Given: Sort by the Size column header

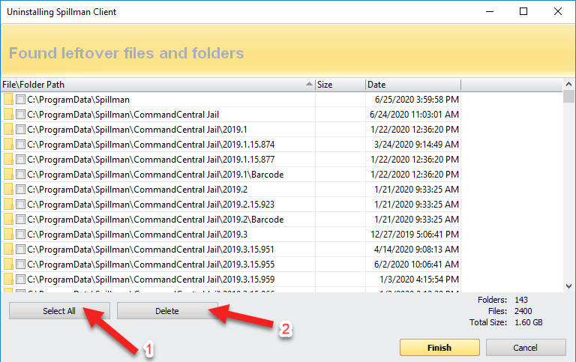Looking at the screenshot, I should click(x=340, y=85).
